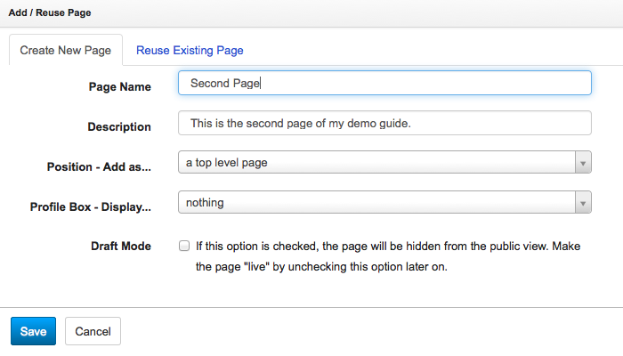The width and height of the screenshot is (623, 356).
Task: Click the Add / Reuse Page dialog title
Action: pos(50,12)
